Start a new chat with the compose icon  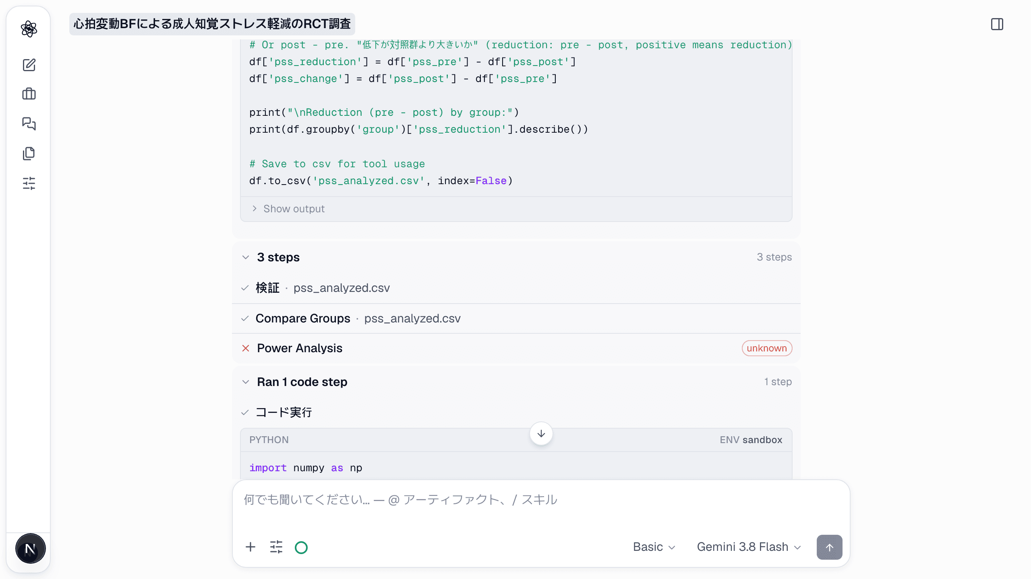29,65
